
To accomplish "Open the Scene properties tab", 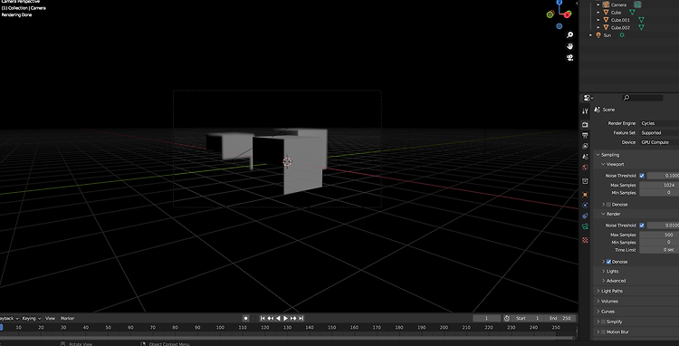I will pyautogui.click(x=585, y=157).
